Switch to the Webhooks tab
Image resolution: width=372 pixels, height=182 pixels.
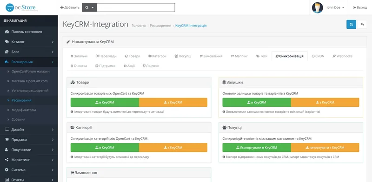[x=342, y=56]
